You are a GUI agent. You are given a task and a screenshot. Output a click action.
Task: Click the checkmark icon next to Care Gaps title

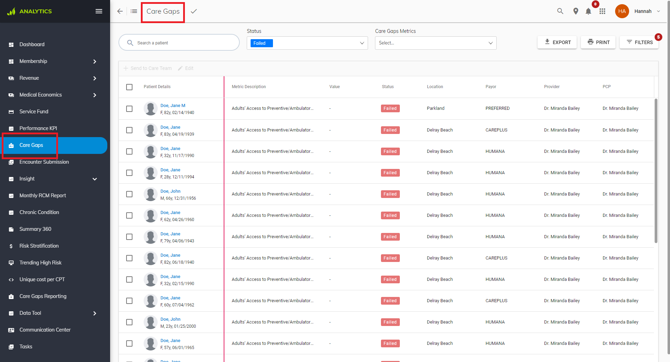pyautogui.click(x=194, y=11)
